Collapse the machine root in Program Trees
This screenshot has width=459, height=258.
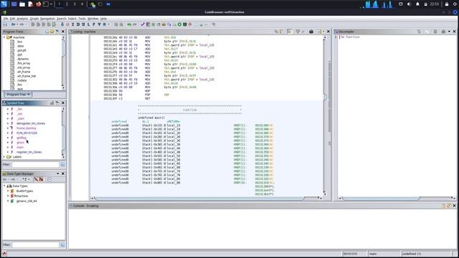tap(4, 37)
